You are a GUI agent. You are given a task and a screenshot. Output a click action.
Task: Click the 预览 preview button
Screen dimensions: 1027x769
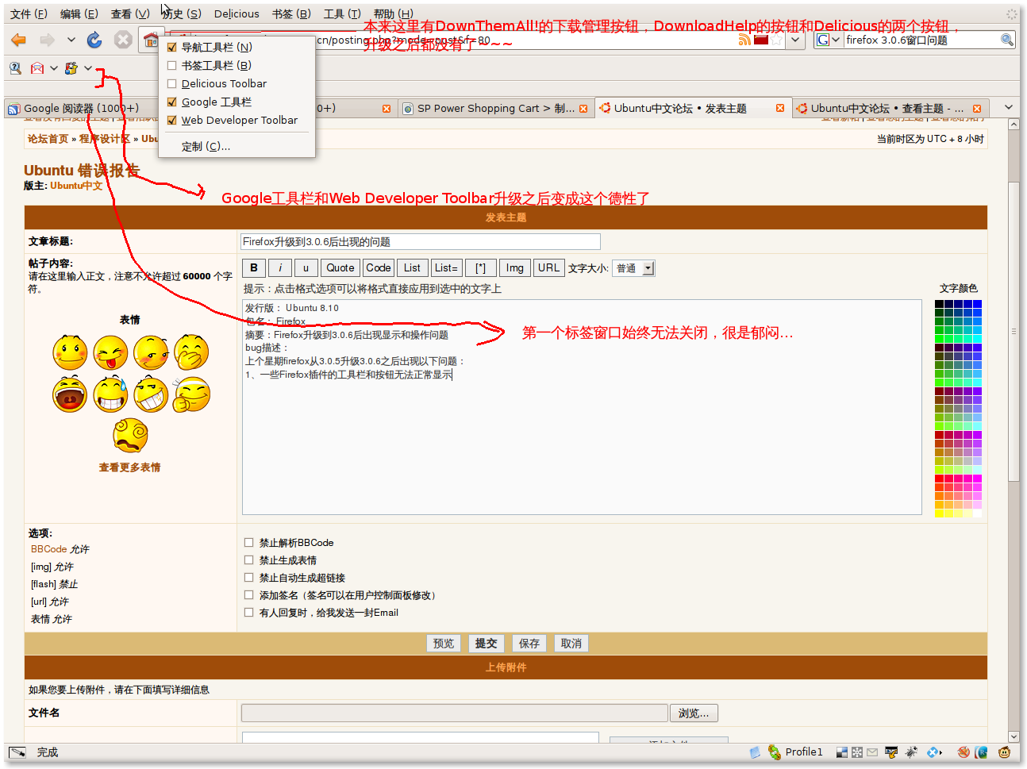coord(444,644)
